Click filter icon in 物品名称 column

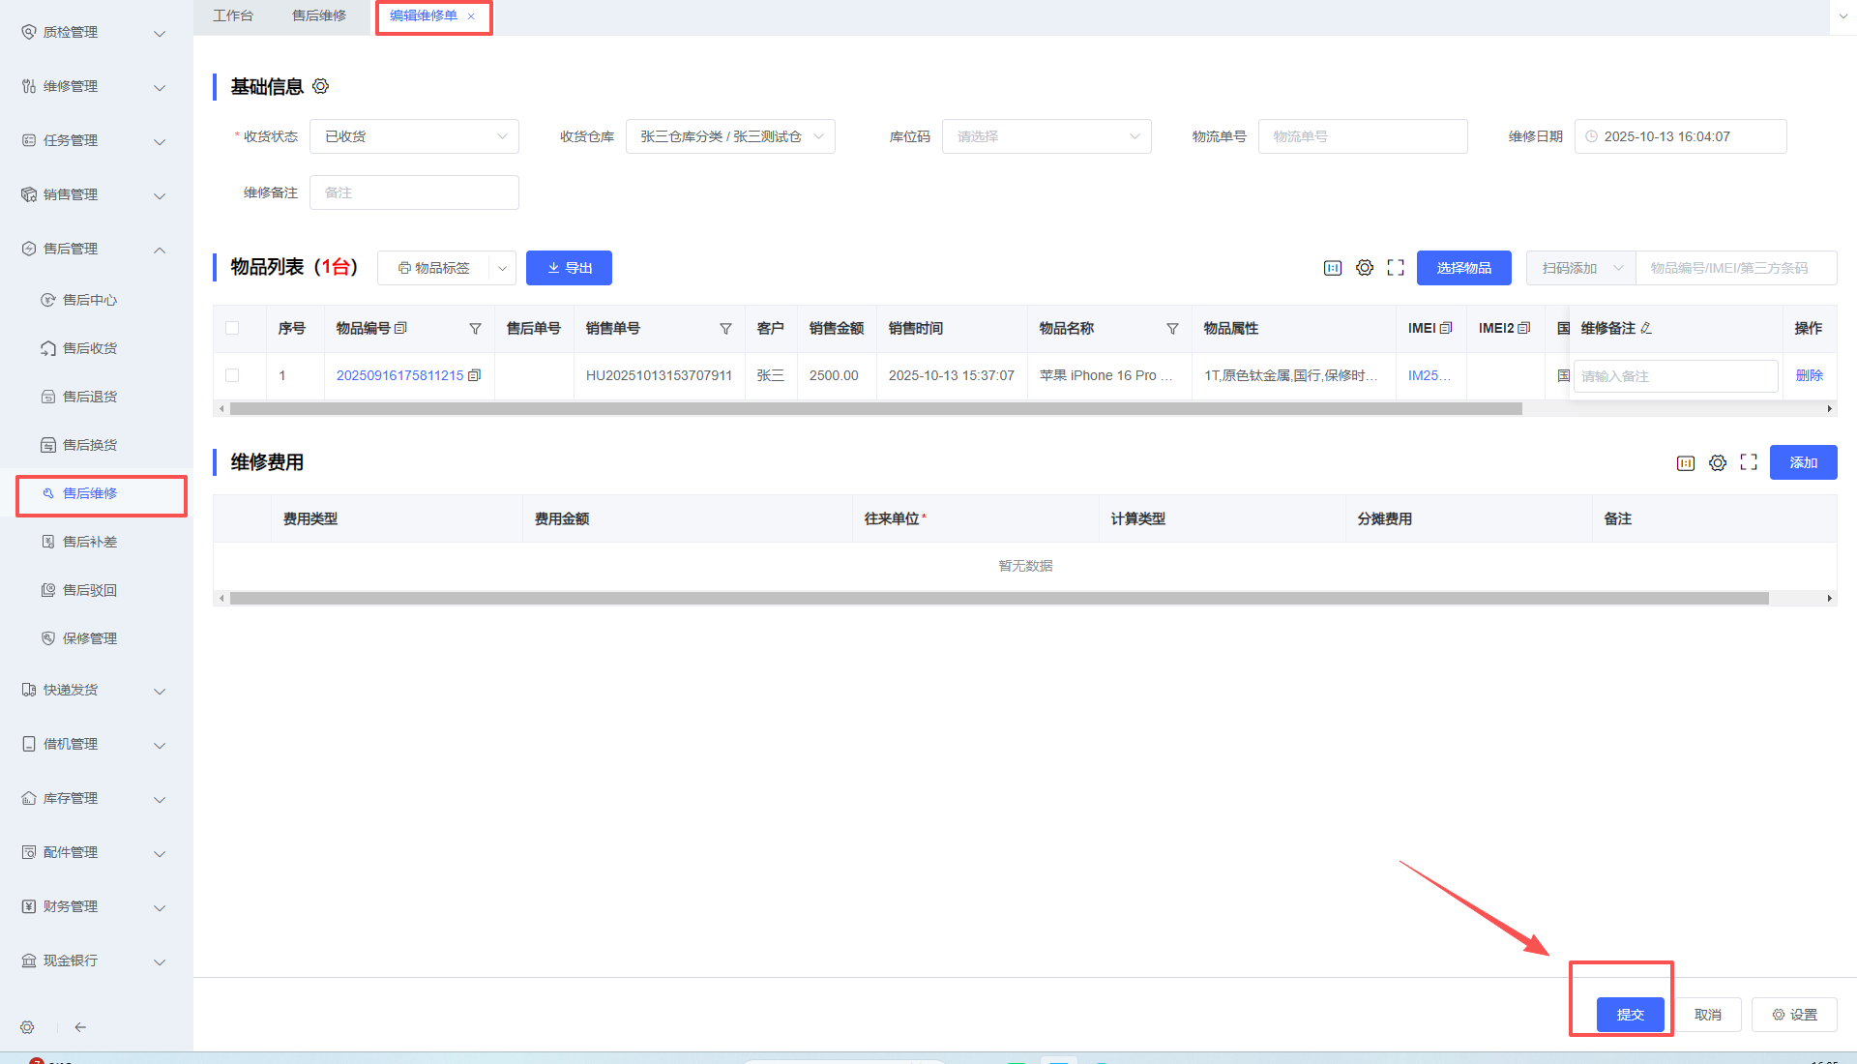(1172, 329)
